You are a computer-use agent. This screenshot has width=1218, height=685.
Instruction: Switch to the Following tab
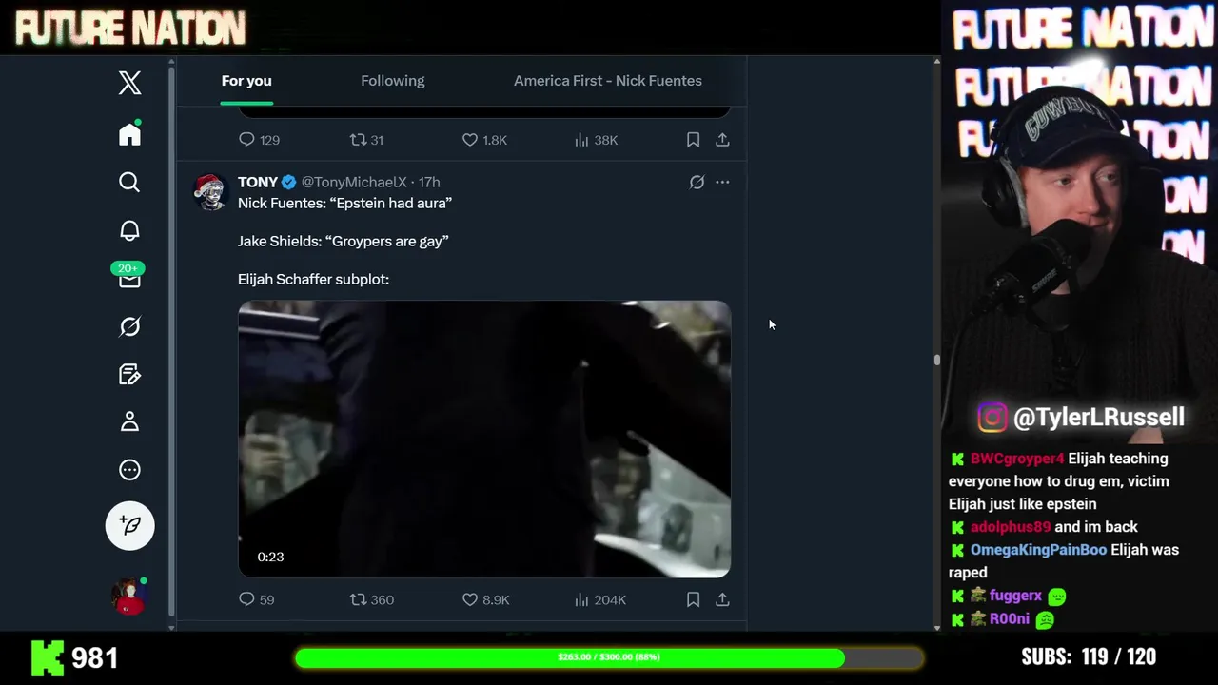(x=392, y=81)
